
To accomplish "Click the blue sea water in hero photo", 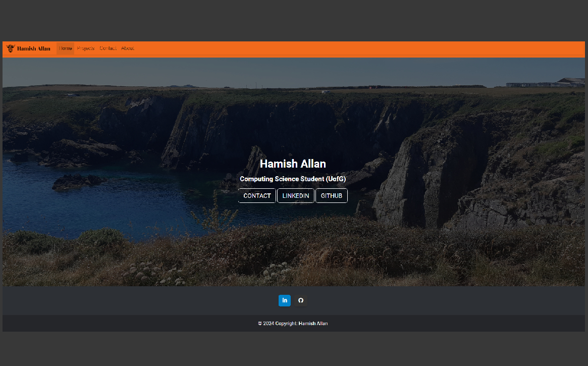I will click(x=101, y=207).
